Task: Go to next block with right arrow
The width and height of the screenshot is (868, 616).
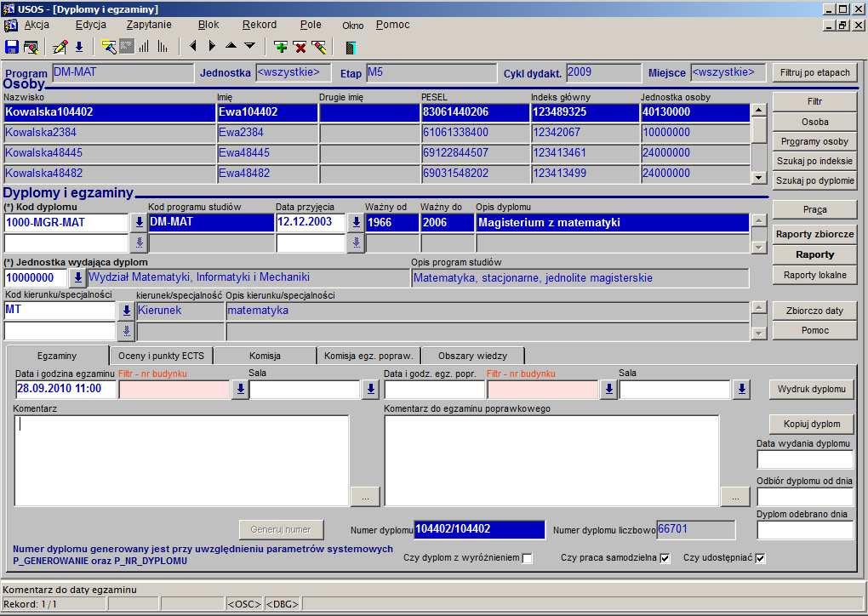Action: 211,47
